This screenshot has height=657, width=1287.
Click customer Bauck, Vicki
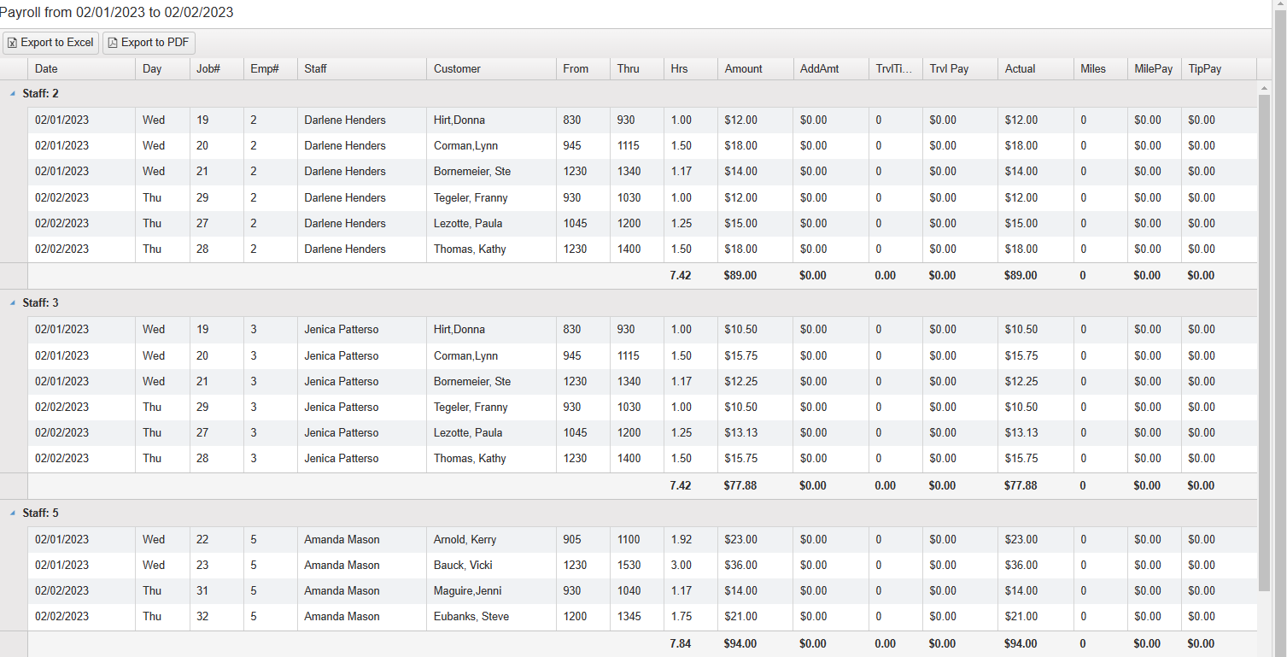463,566
